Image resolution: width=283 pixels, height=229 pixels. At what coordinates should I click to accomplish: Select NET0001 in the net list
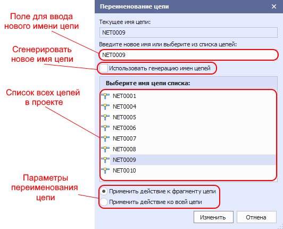pyautogui.click(x=189, y=96)
